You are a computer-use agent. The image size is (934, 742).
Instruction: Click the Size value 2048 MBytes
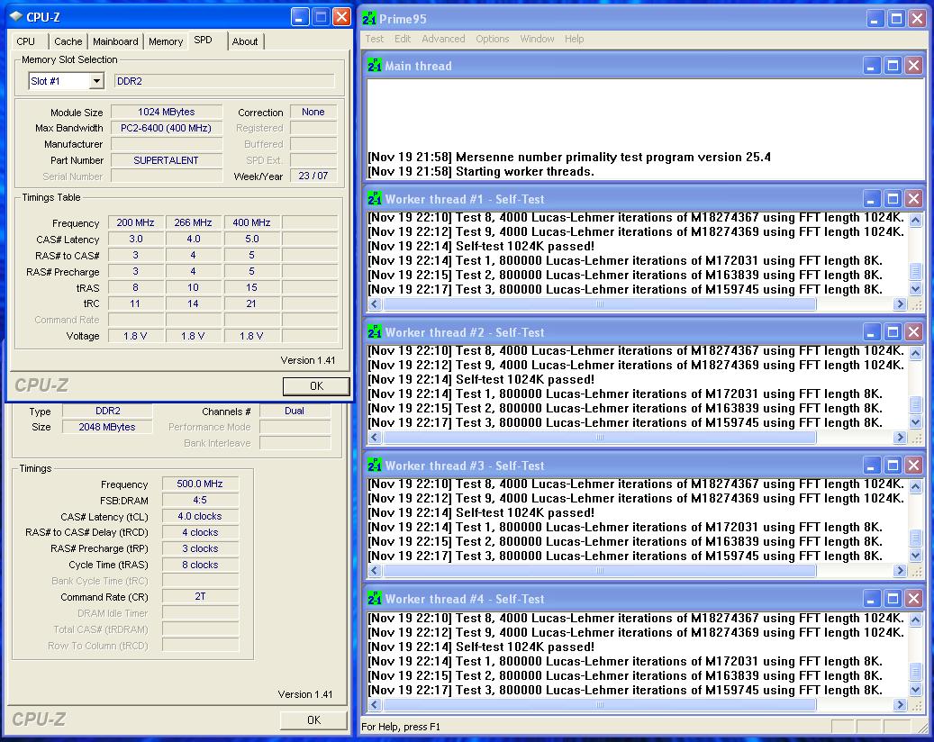(x=107, y=427)
